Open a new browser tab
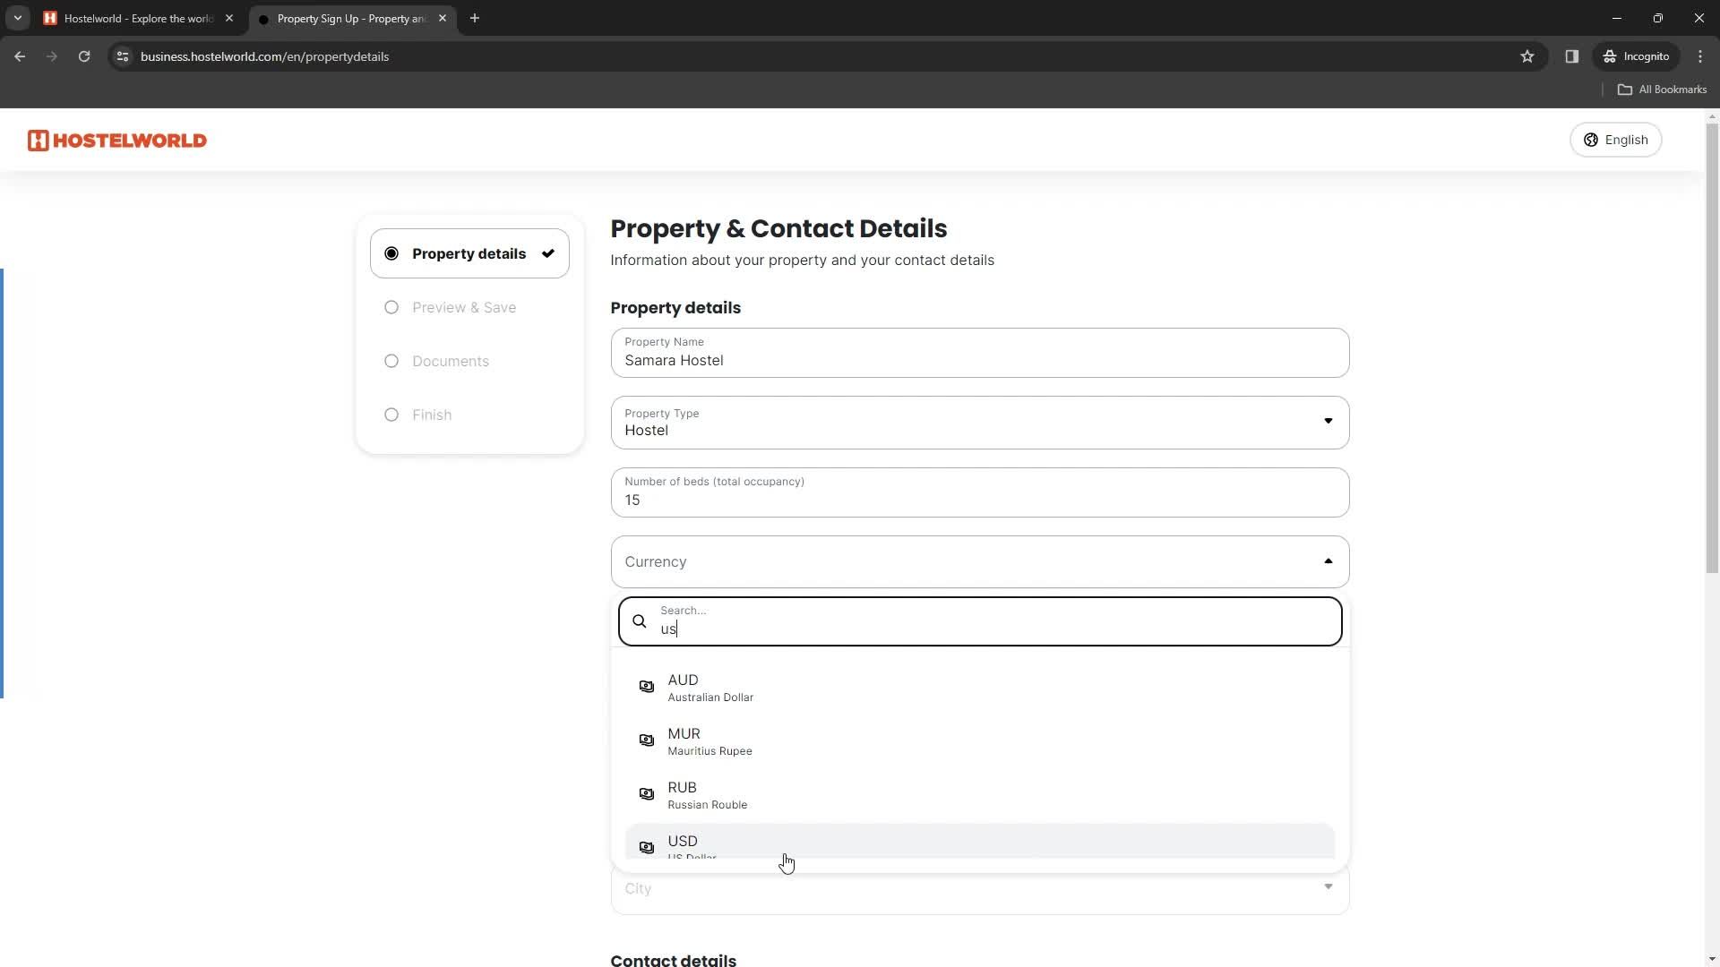Screen dimensions: 1720x967 (475, 18)
